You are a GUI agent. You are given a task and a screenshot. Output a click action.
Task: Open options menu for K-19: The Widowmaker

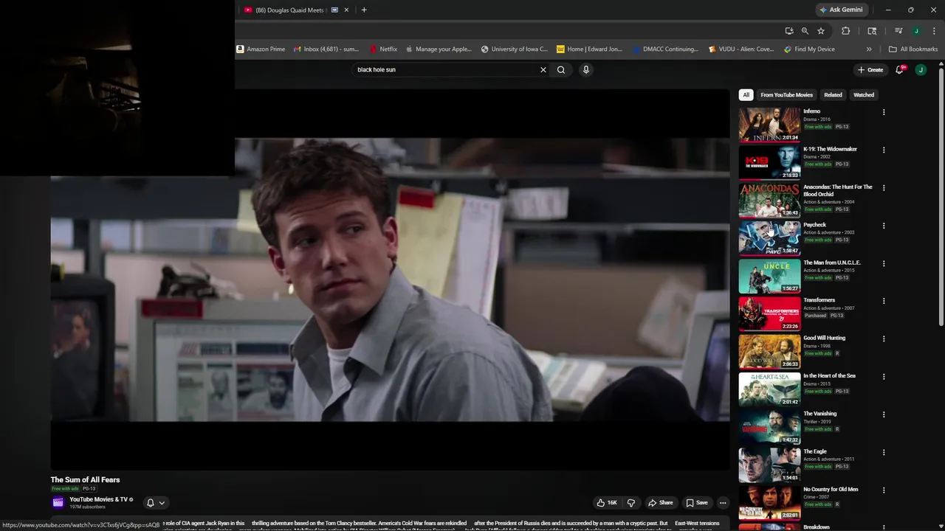tap(884, 150)
